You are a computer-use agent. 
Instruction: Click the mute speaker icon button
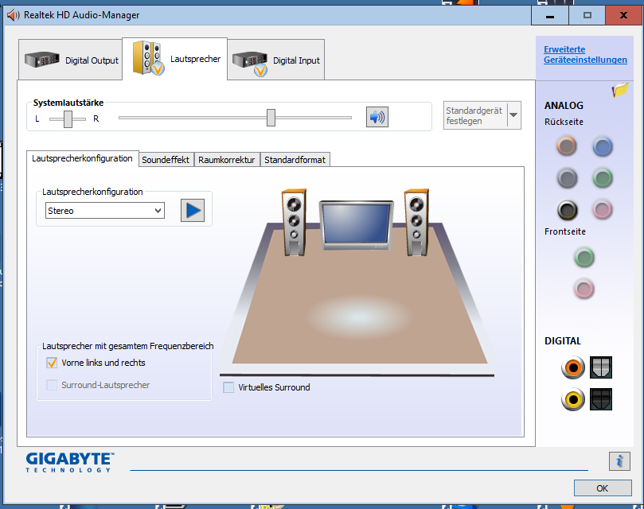377,118
